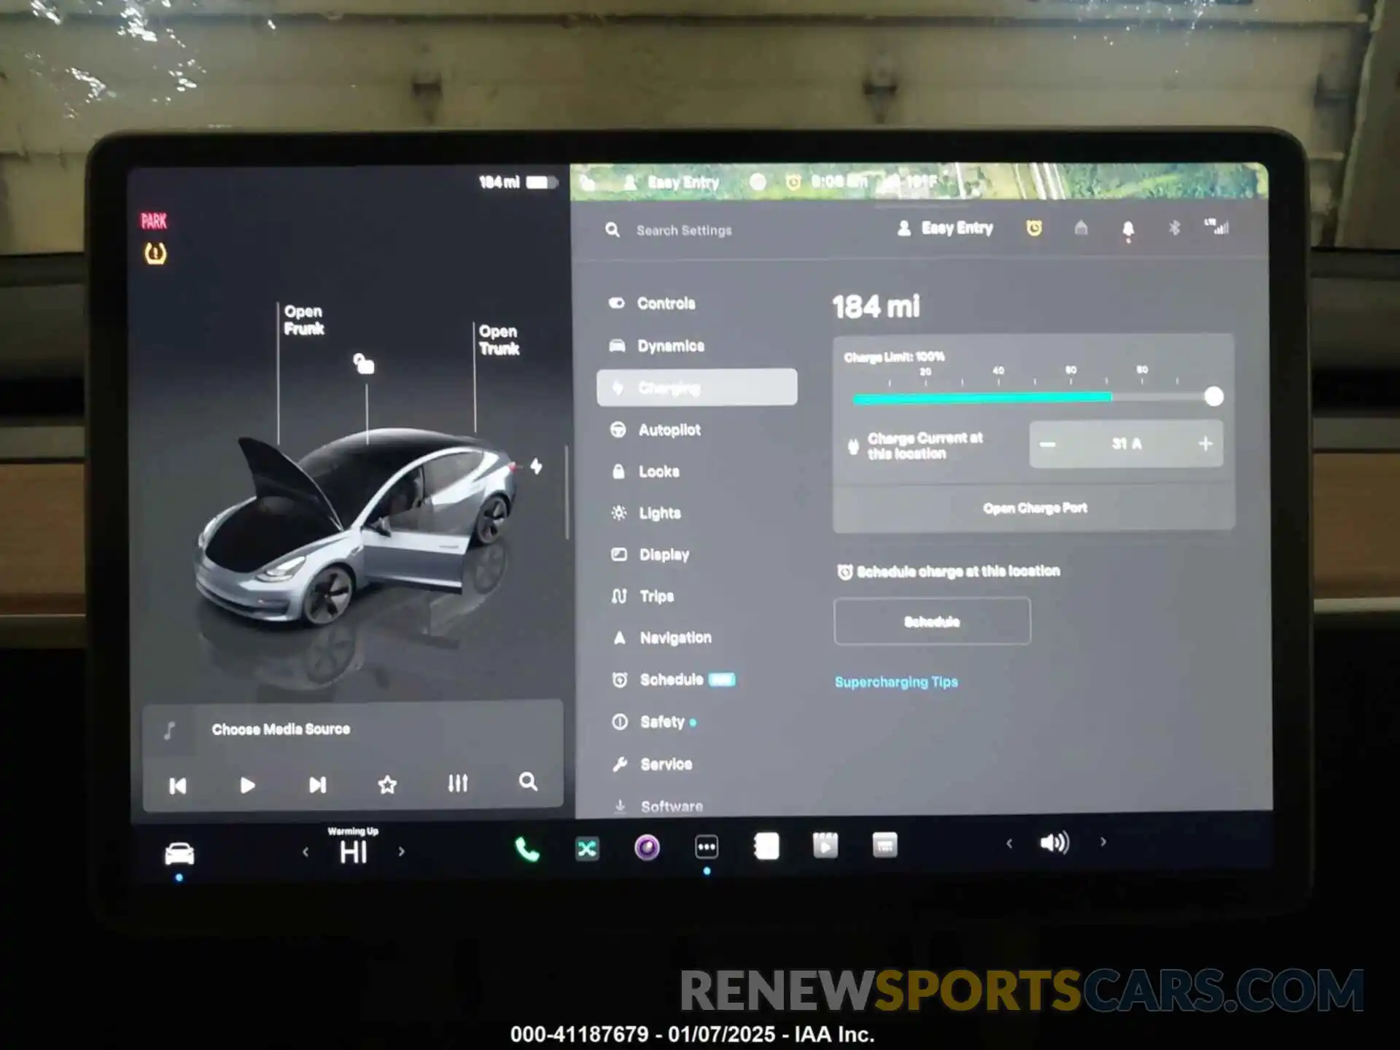
Task: Click the music note media icon
Action: pyautogui.click(x=169, y=731)
